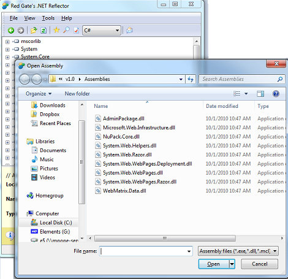Click the refresh button beside address bar
Image resolution: width=288 pixels, height=279 pixels.
(x=191, y=79)
